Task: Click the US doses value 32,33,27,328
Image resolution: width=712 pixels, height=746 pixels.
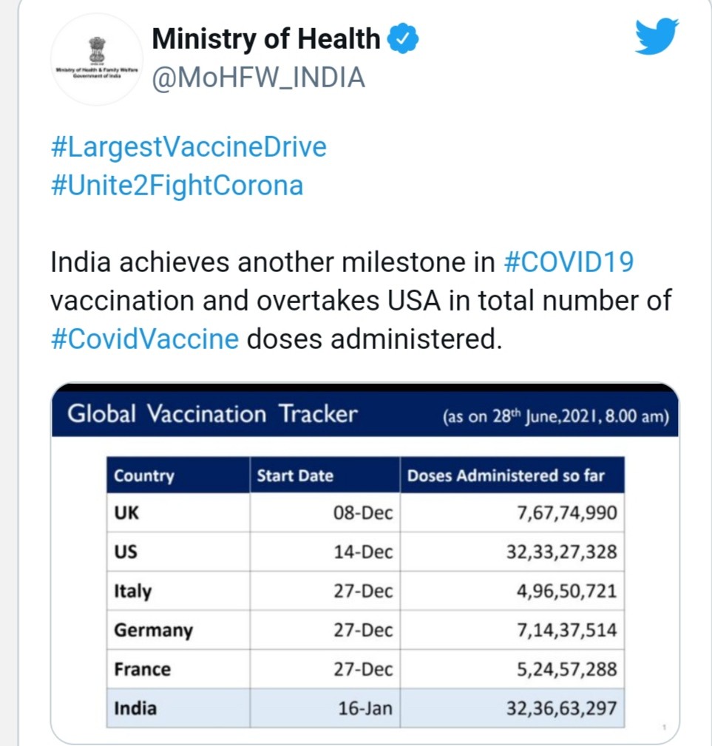Action: tap(561, 552)
